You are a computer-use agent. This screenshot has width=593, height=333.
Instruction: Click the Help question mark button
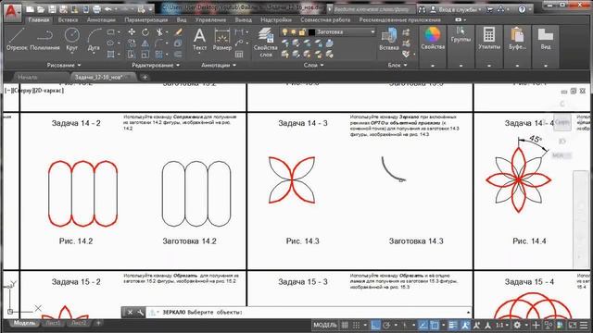[522, 9]
